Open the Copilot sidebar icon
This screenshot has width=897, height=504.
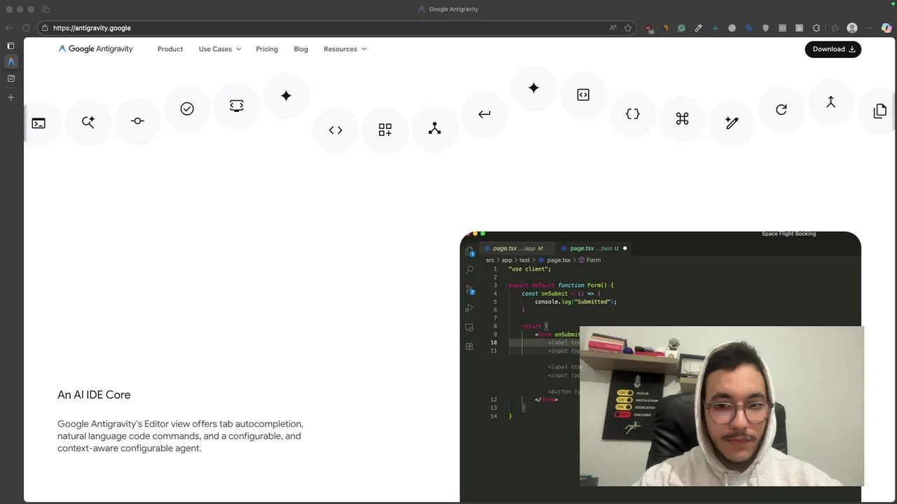pos(886,28)
